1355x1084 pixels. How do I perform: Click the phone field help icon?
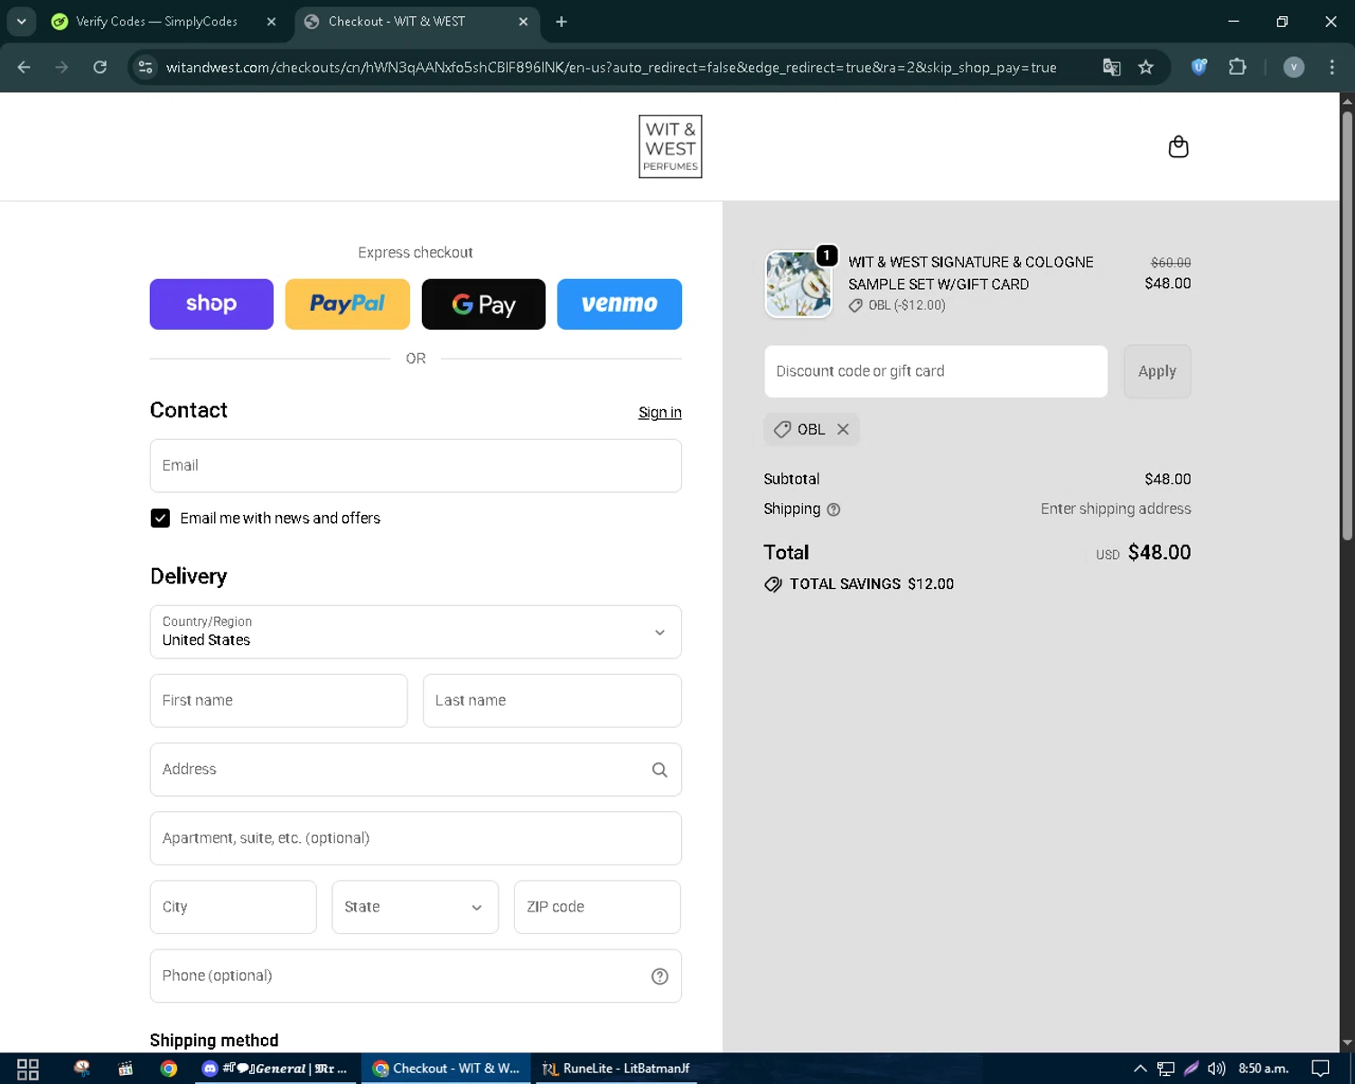click(x=660, y=977)
